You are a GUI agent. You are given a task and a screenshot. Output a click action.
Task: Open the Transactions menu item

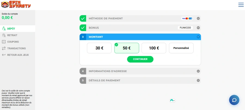(17, 48)
